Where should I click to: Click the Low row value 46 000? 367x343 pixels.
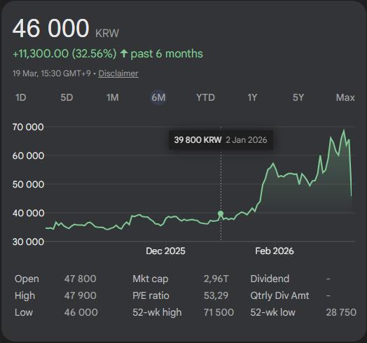tap(81, 313)
